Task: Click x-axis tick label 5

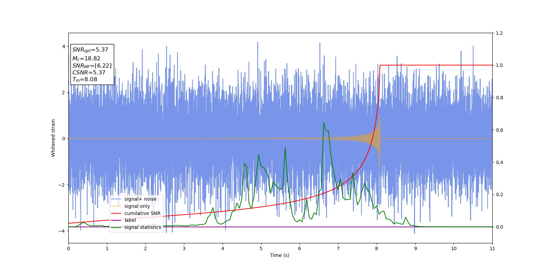Action: click(261, 248)
